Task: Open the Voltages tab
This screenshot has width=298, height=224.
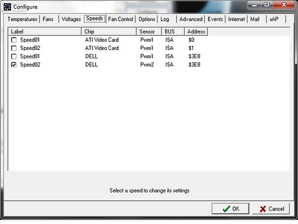Action: [71, 19]
